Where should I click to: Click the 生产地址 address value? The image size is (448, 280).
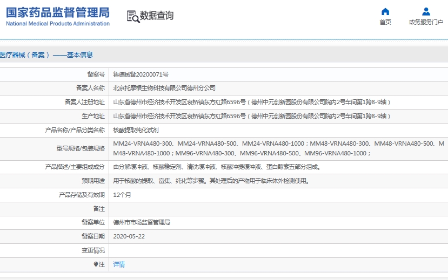point(251,116)
